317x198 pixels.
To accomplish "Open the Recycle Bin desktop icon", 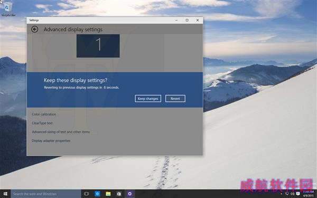I will (x=8, y=10).
